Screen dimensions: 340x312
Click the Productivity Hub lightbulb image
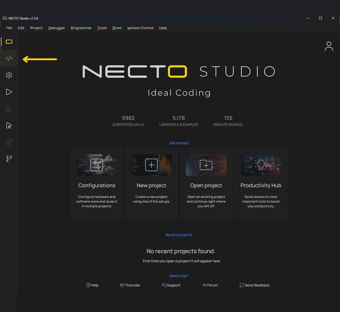click(261, 165)
